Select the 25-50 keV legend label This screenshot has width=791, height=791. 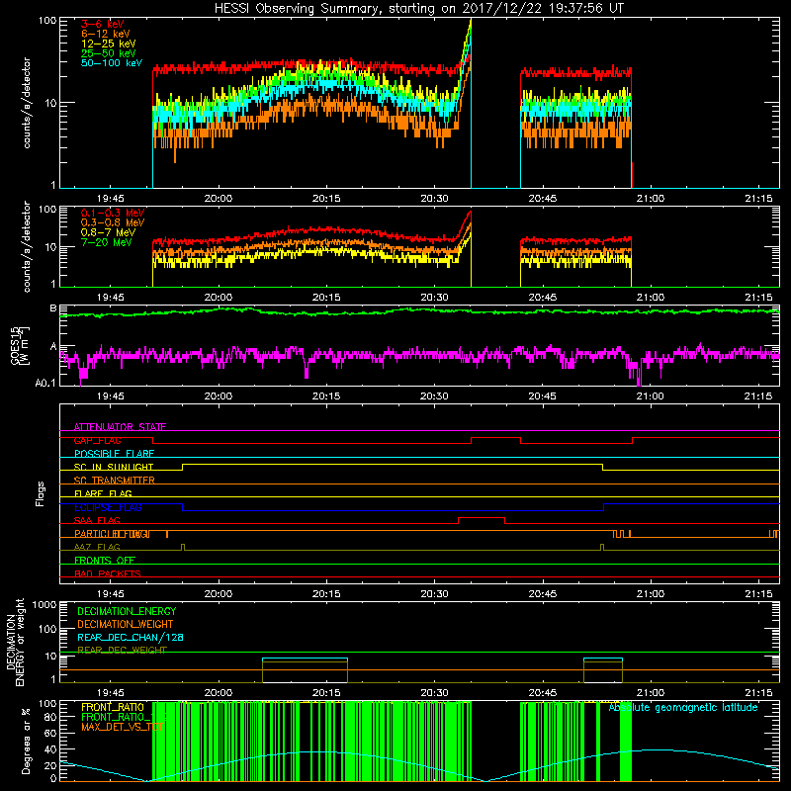pyautogui.click(x=109, y=53)
